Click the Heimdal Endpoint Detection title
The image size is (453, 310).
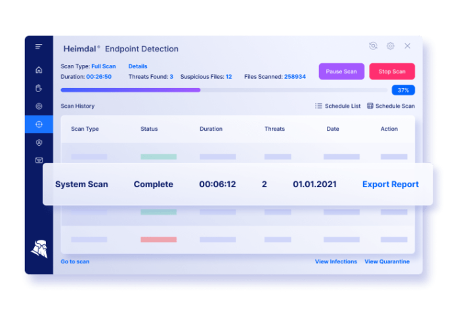121,49
